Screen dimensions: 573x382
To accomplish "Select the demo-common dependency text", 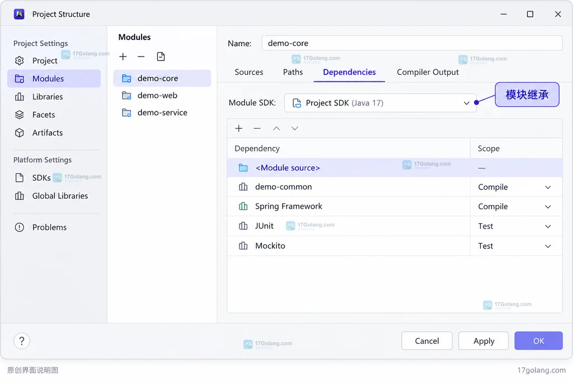I will [x=284, y=187].
